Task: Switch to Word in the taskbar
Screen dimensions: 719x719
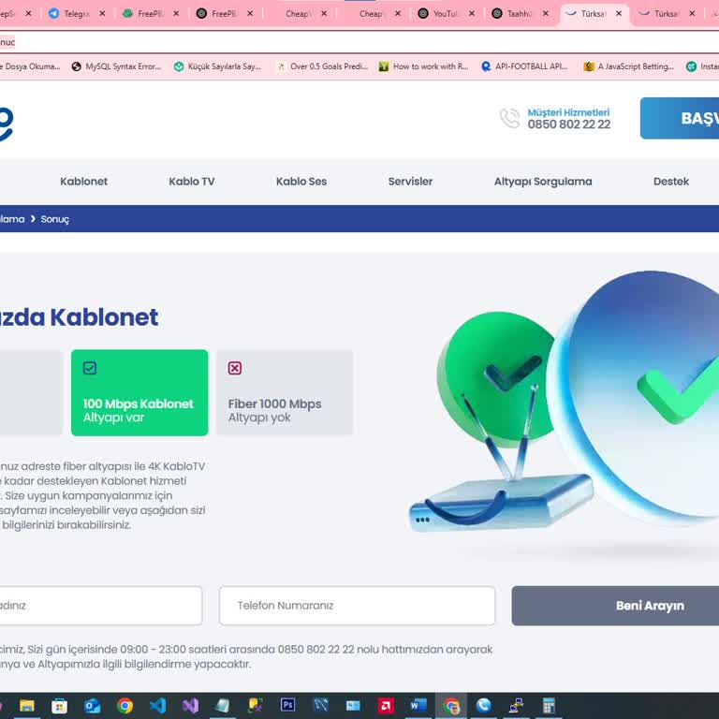Action: [x=418, y=704]
